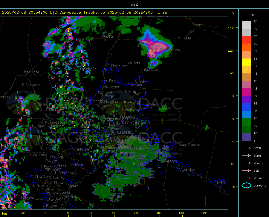The width and height of the screenshot is (269, 217).
Task: Click the TUNUYAN map label
Action: point(69,197)
